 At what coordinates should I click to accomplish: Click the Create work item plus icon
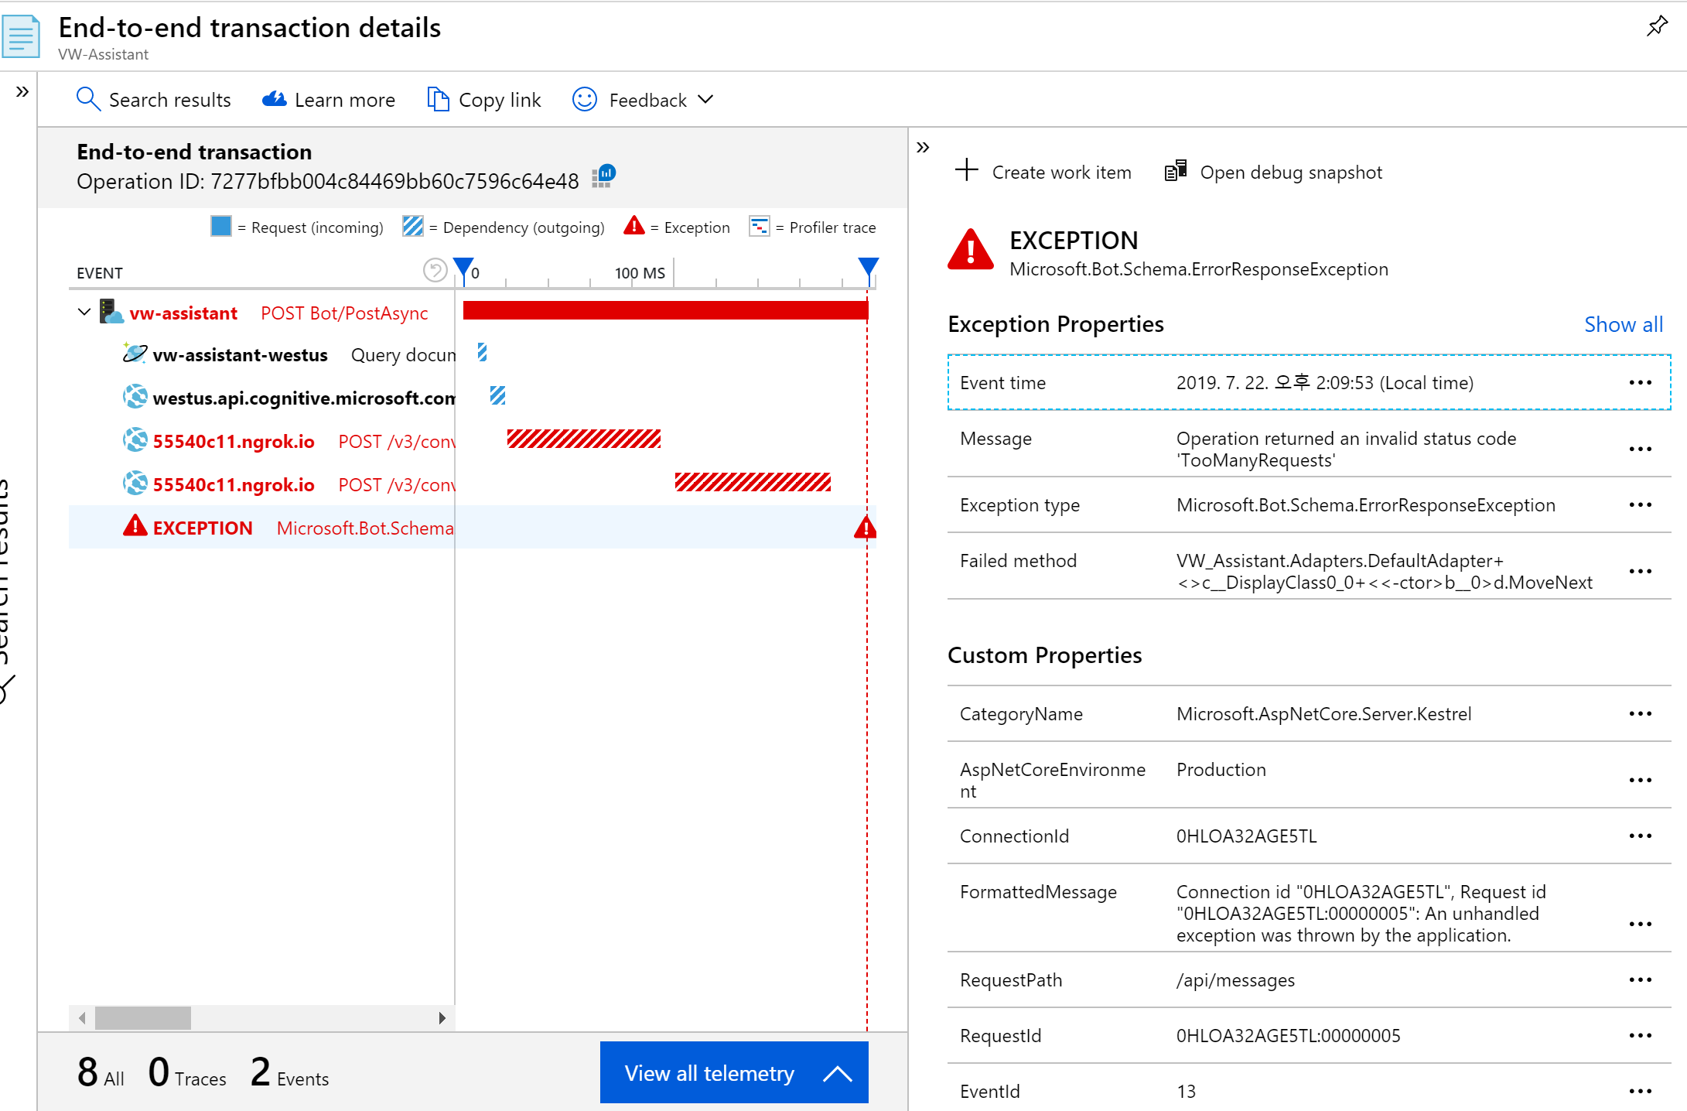pyautogui.click(x=967, y=169)
